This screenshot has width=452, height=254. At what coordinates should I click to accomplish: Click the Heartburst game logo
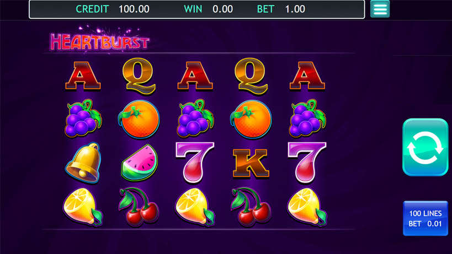[99, 40]
